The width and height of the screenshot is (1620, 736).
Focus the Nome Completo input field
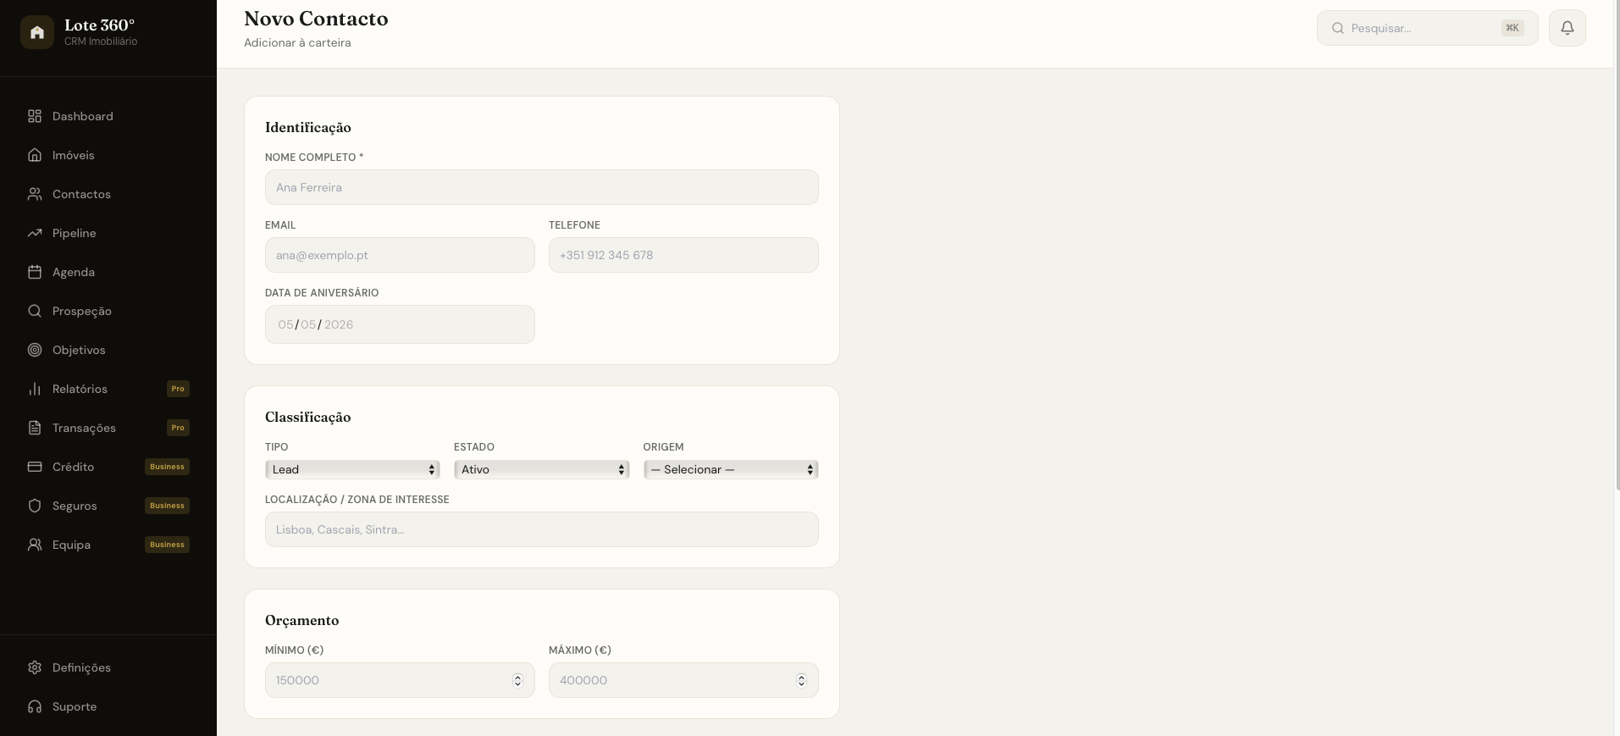[x=542, y=187]
